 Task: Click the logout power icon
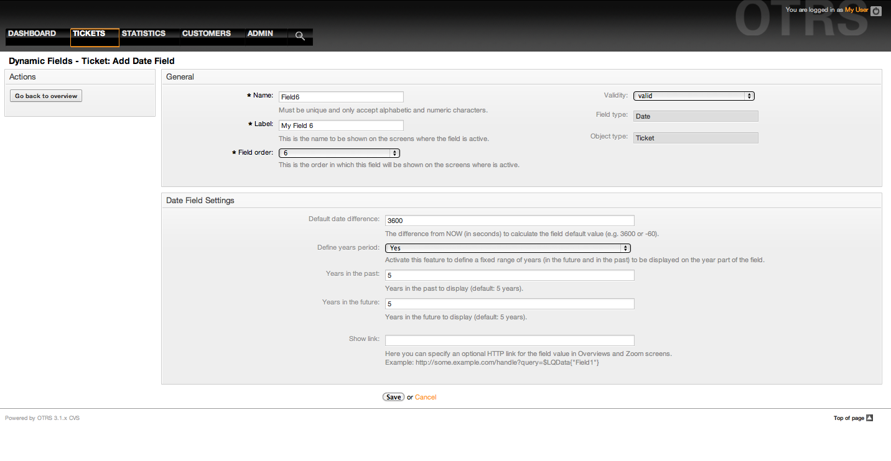tap(876, 11)
